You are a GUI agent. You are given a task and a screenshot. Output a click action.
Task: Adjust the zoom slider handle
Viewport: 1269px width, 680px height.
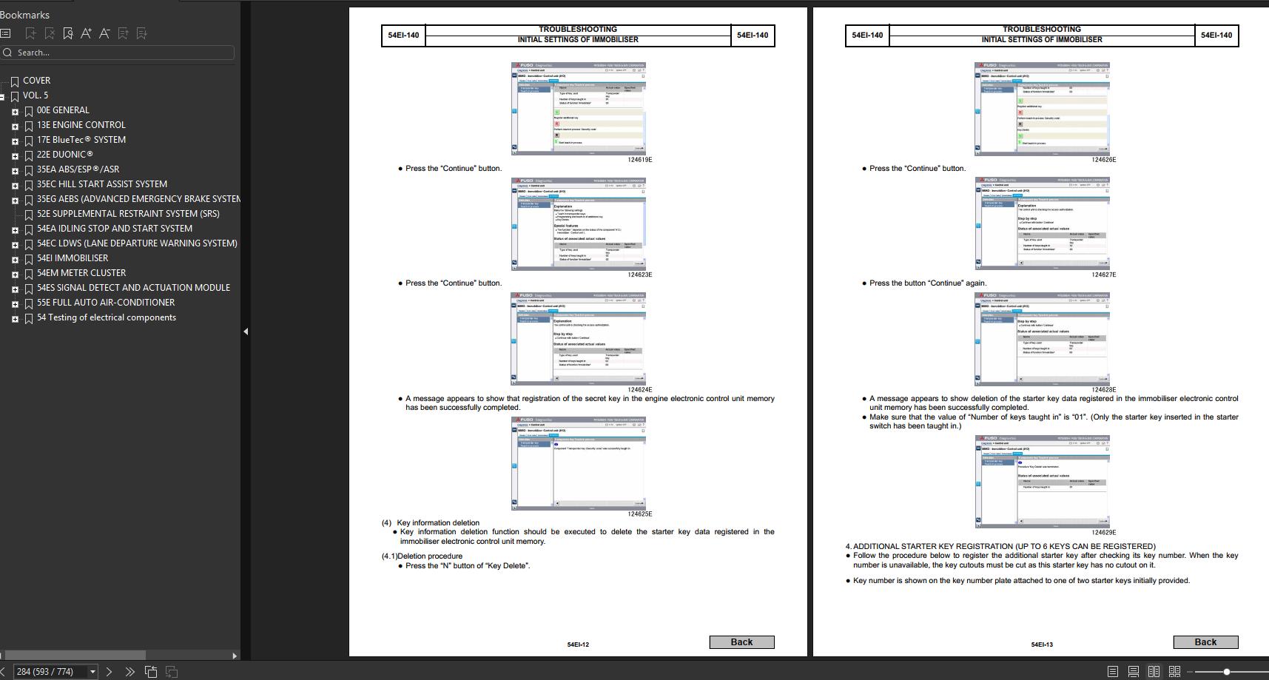pyautogui.click(x=1226, y=672)
